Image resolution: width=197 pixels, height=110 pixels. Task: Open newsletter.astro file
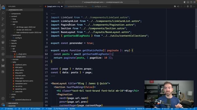(25, 83)
